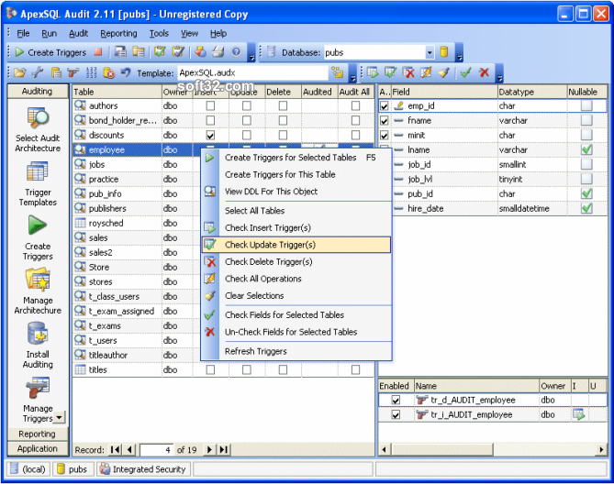Open the File menu
This screenshot has height=484, width=614.
tap(23, 34)
